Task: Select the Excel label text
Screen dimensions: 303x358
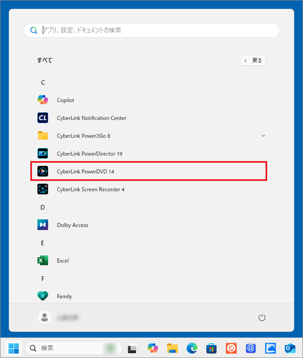Action: [63, 261]
